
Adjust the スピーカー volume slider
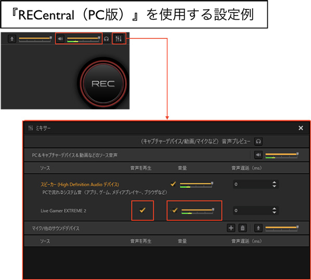(x=197, y=185)
